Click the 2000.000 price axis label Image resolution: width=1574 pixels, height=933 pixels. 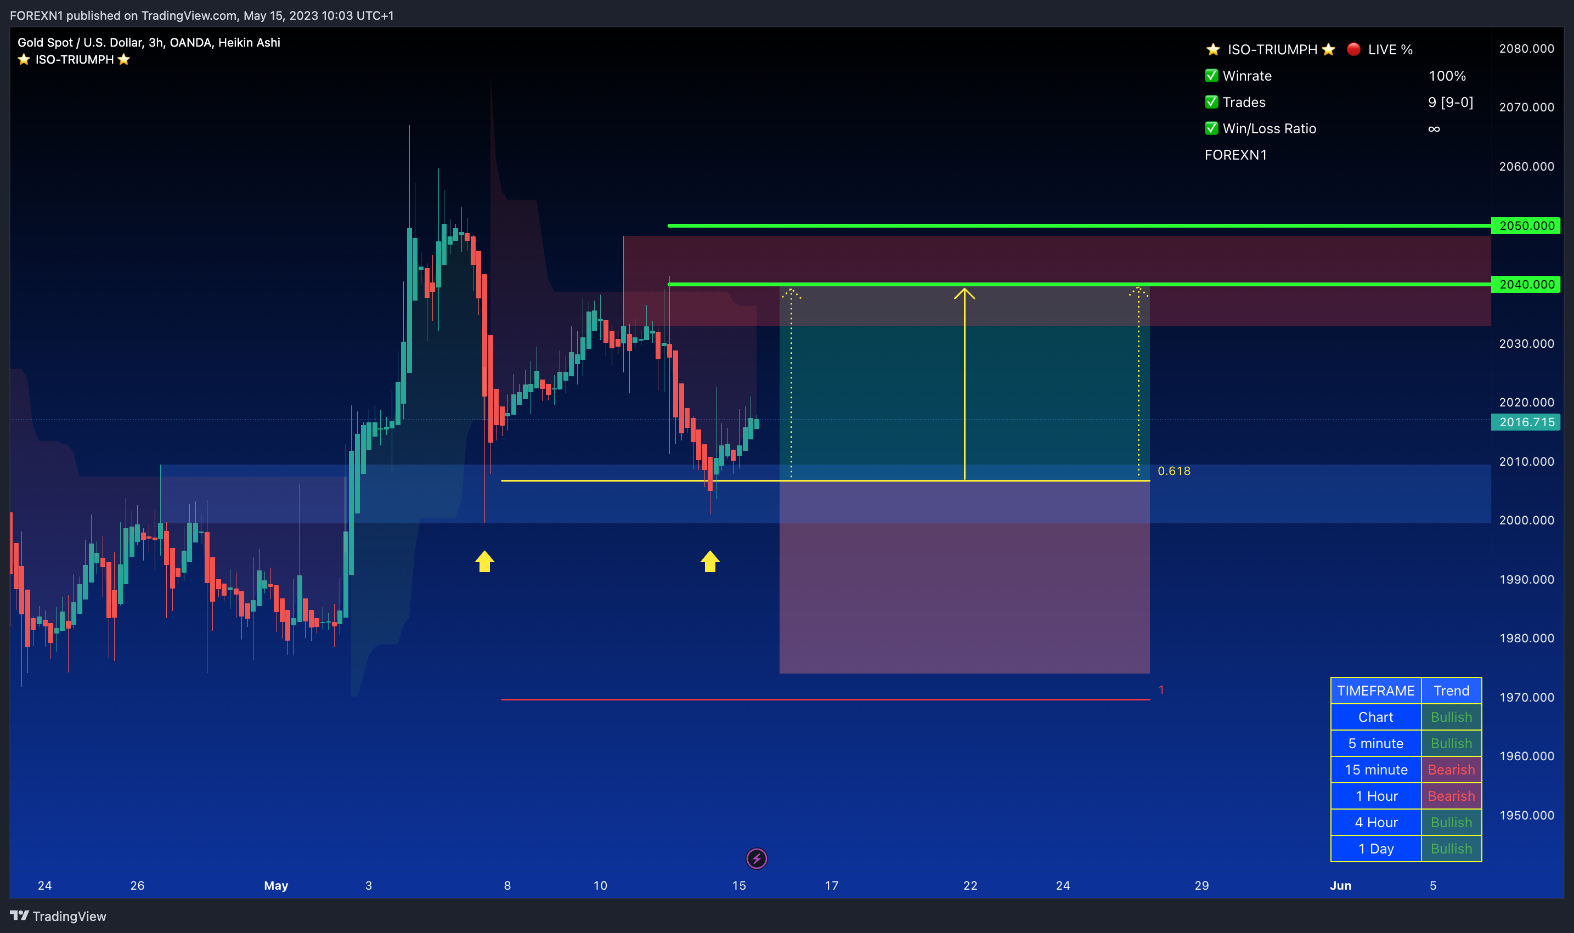1526,520
